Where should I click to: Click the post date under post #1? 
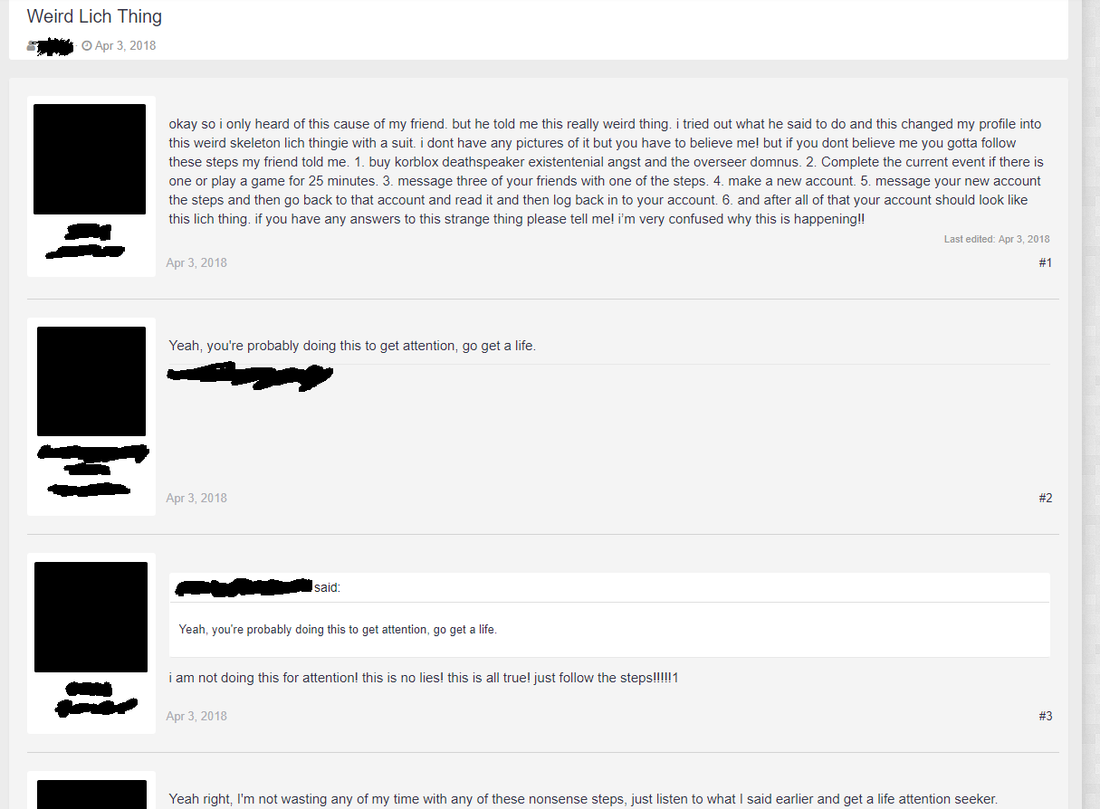point(196,263)
